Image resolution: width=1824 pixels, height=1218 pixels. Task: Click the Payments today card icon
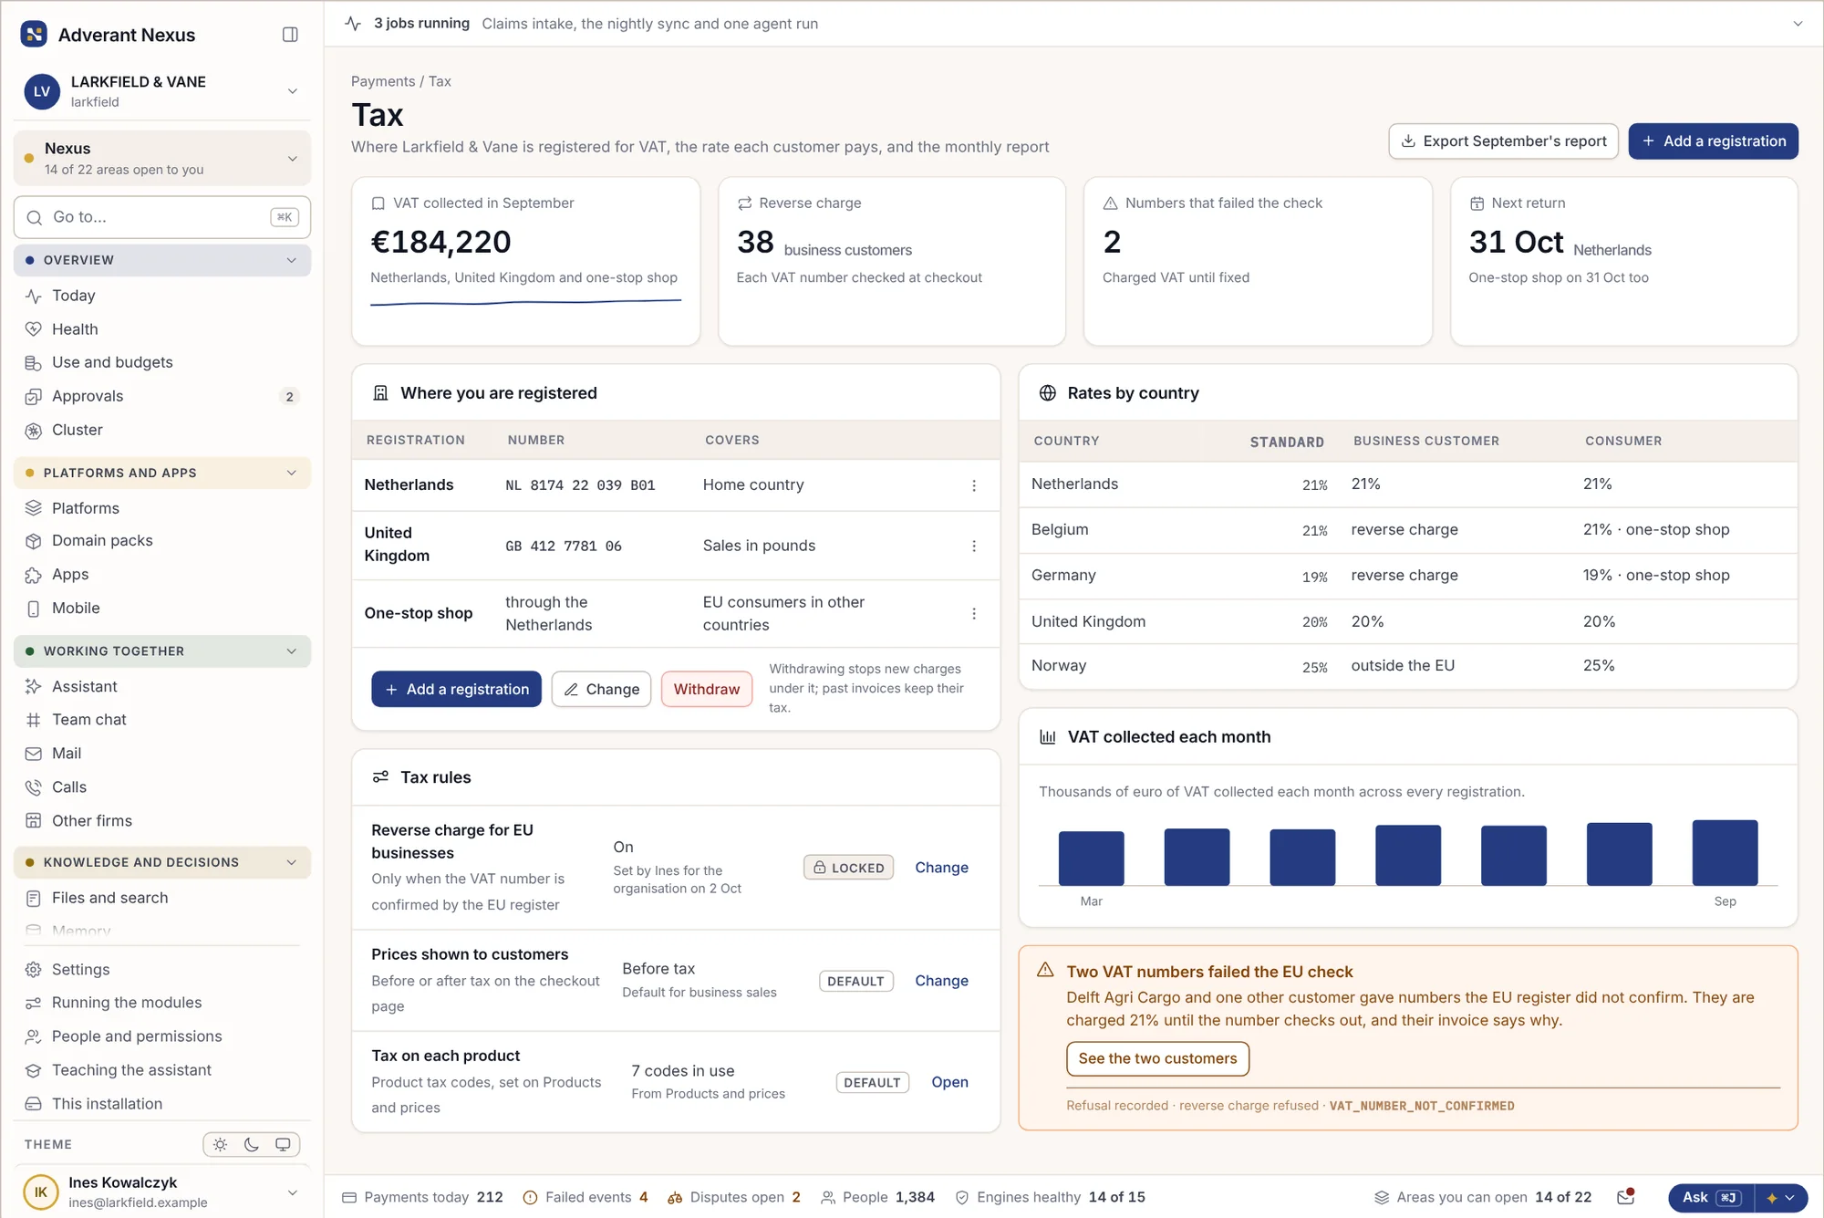click(x=348, y=1197)
